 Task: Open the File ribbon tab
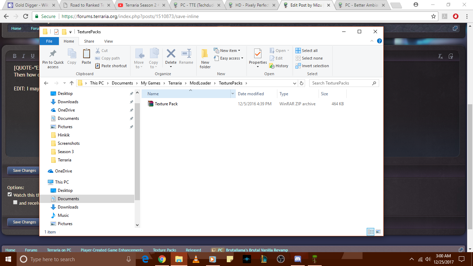coord(49,41)
